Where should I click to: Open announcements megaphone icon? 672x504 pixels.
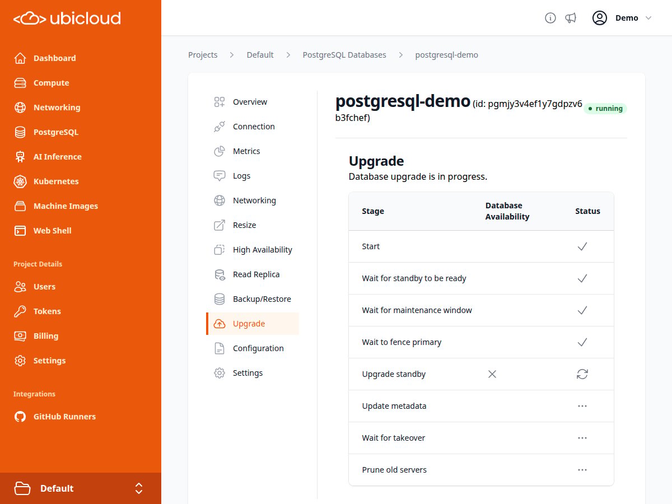[x=571, y=18]
